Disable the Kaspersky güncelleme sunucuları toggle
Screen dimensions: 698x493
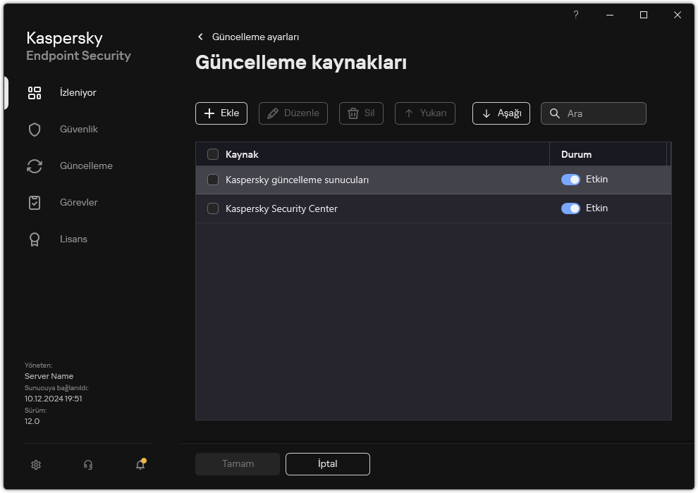click(570, 180)
